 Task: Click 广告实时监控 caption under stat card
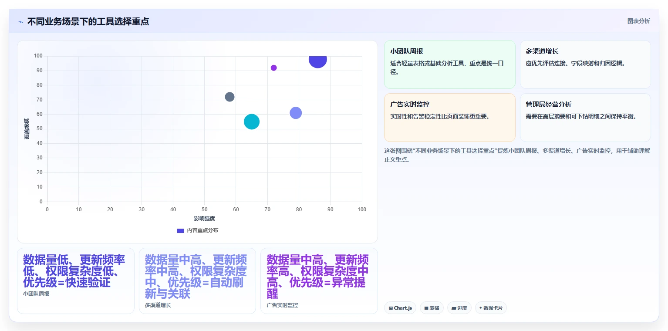283,305
